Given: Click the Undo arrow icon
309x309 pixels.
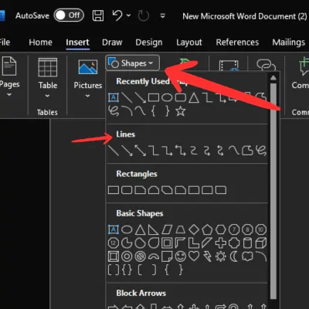Looking at the screenshot, I should (117, 15).
